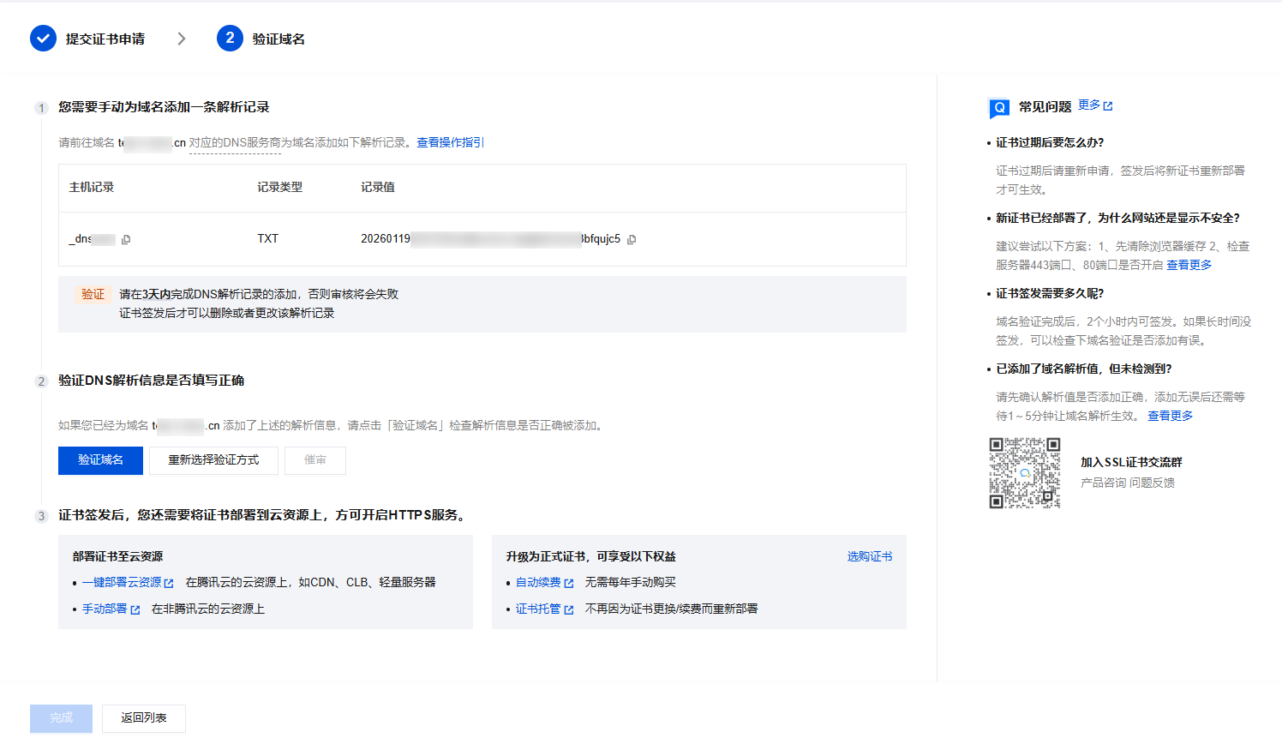Click heading 您需要手动为域名添加一条解析记录
Image resolution: width=1282 pixels, height=756 pixels.
[x=164, y=107]
